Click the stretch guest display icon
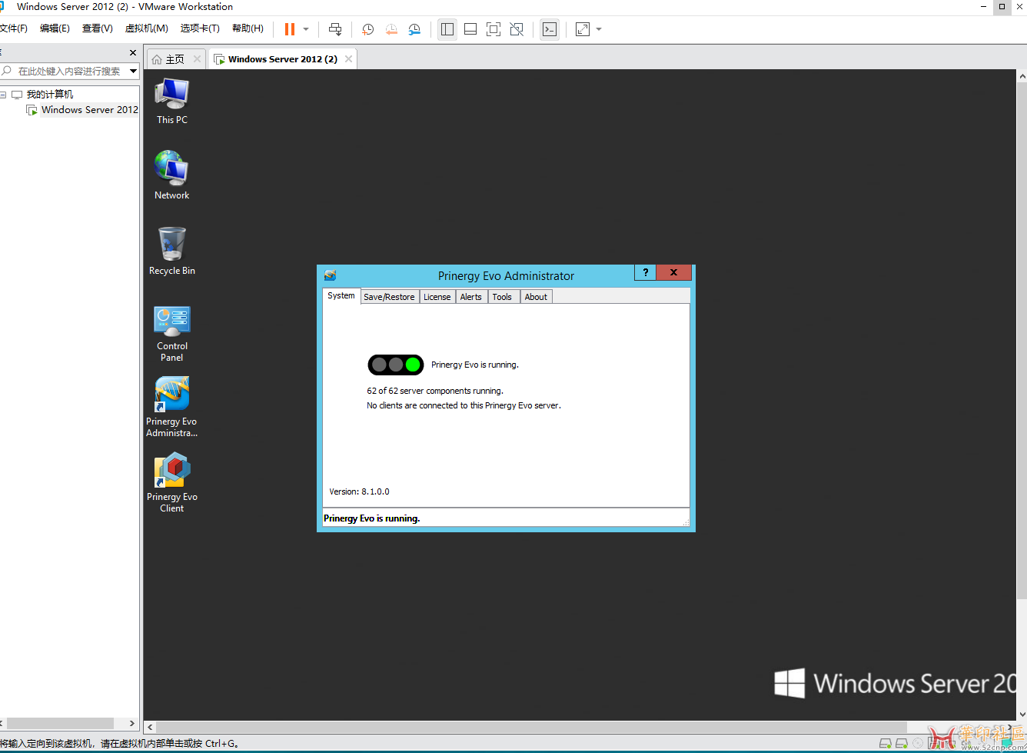Viewport: 1027px width, 753px height. 583,29
